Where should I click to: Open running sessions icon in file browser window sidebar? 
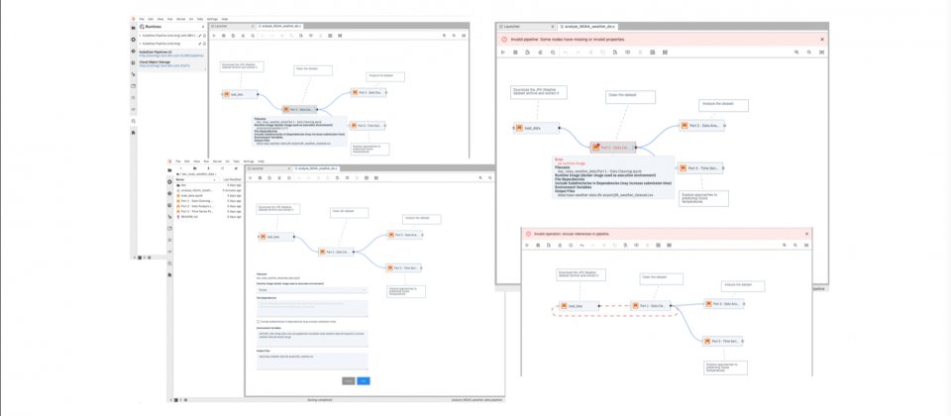169,182
